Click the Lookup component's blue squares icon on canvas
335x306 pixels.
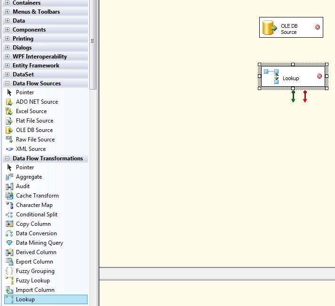271,76
